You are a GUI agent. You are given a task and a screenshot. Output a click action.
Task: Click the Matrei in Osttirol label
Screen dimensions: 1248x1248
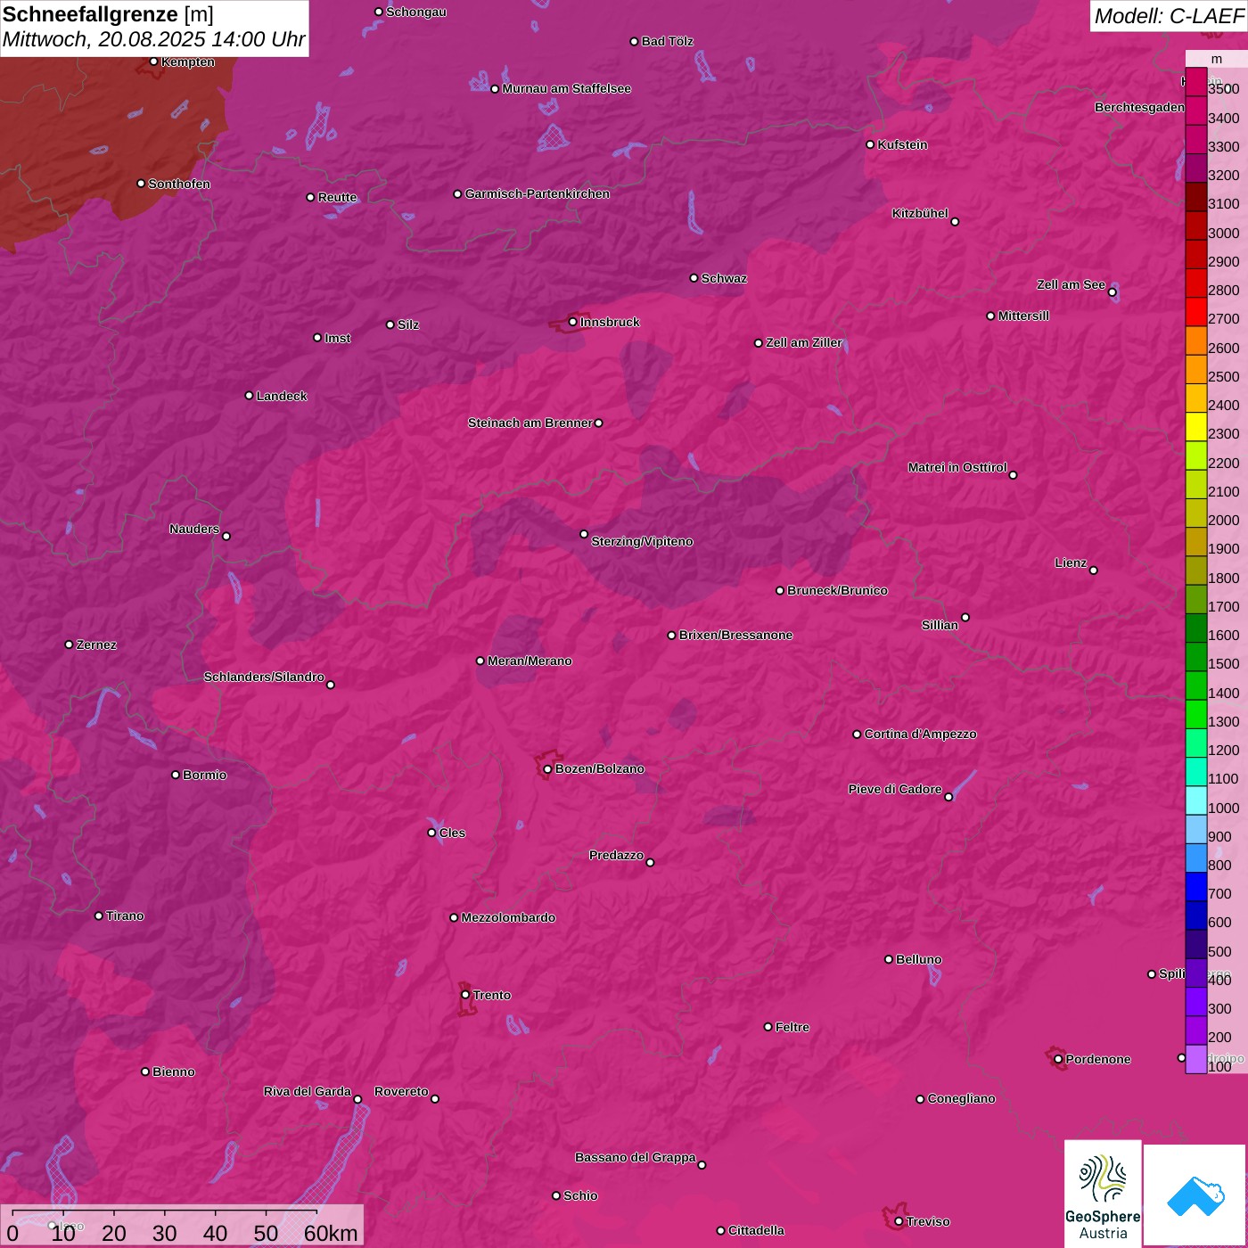pos(957,467)
